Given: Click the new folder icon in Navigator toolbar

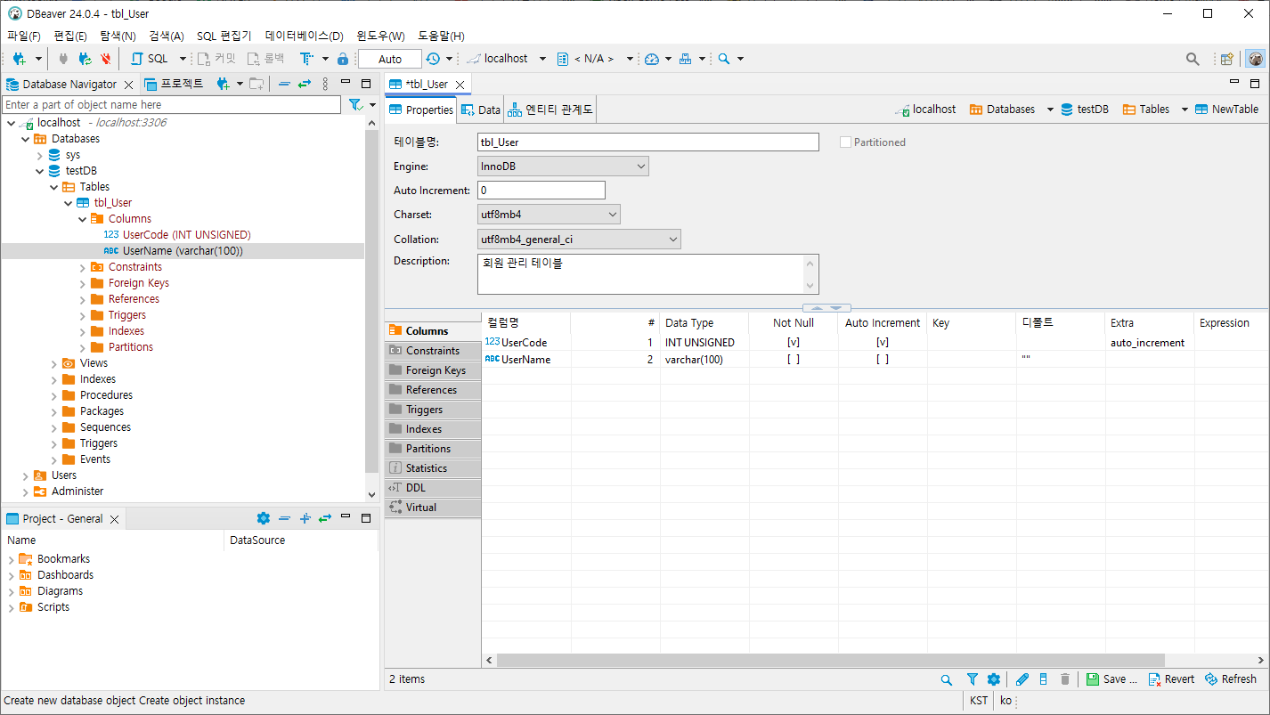Looking at the screenshot, I should pos(256,84).
